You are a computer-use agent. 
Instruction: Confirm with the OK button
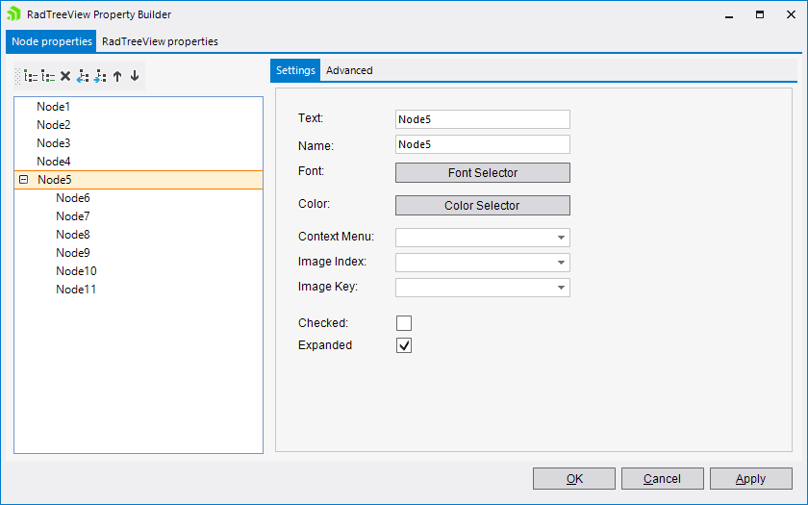point(574,479)
